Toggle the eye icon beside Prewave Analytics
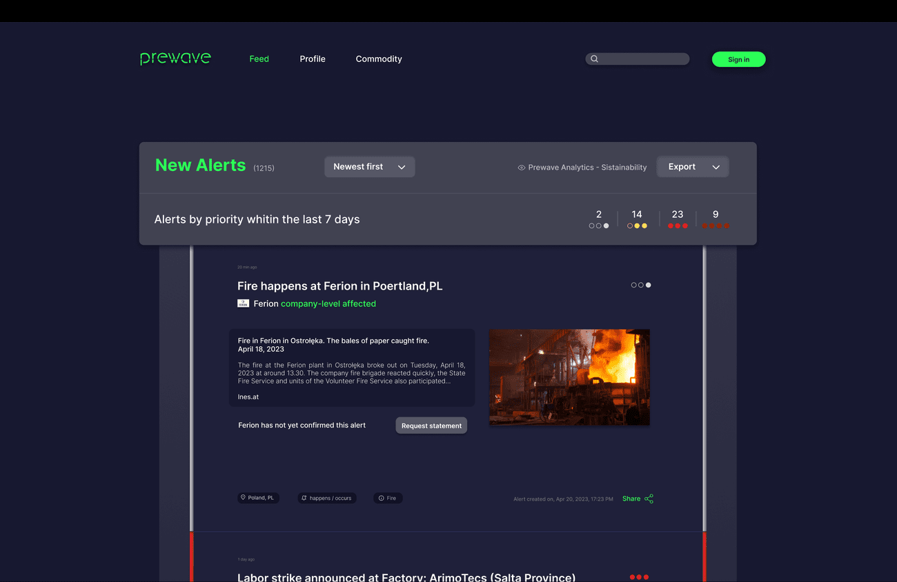This screenshot has height=582, width=897. click(x=522, y=168)
